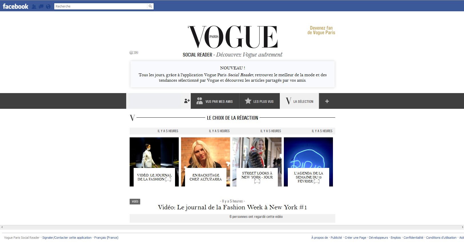Click the VIDÉO tag badge
This screenshot has height=247, width=464.
tap(135, 202)
